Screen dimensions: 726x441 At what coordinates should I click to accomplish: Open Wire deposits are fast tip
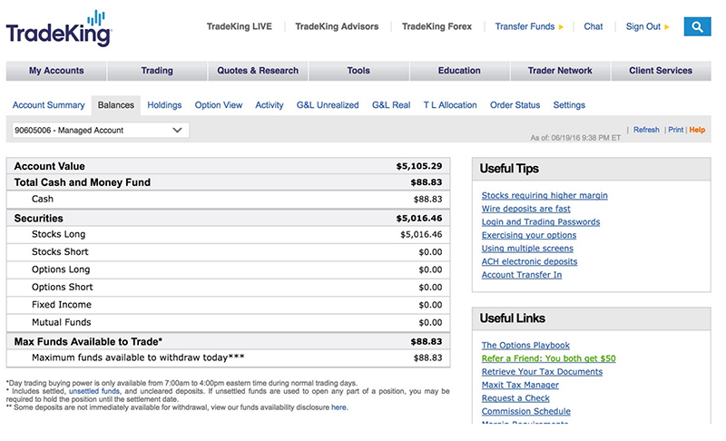point(526,209)
